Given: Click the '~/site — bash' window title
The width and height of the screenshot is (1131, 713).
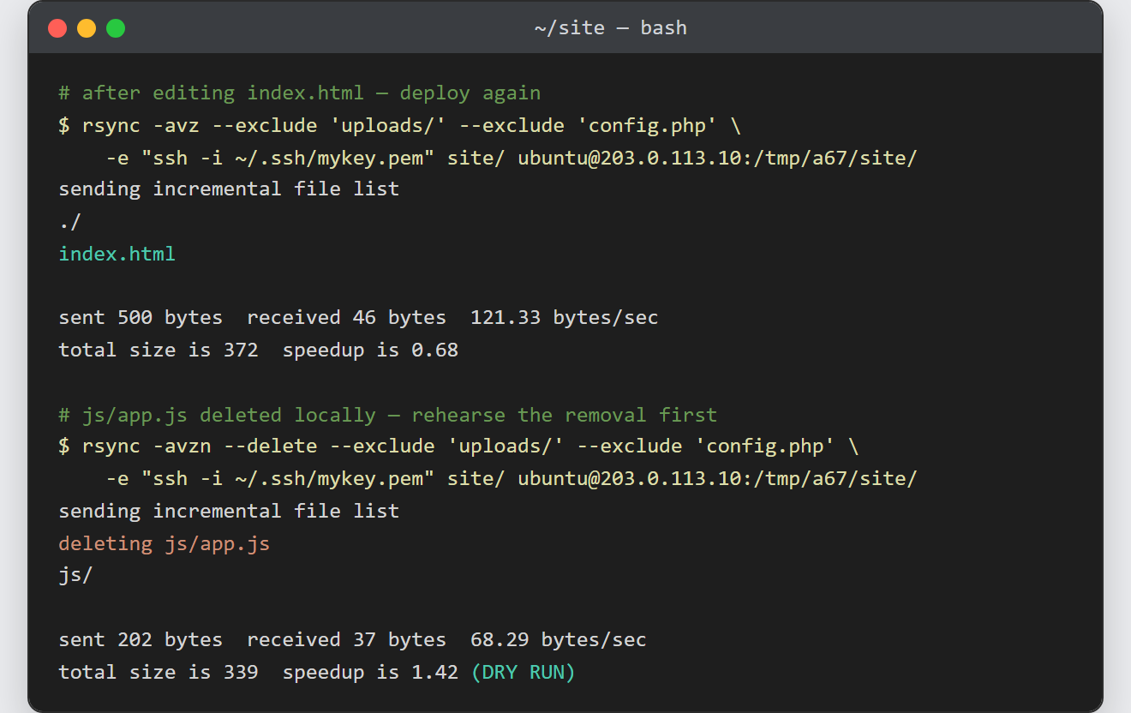Looking at the screenshot, I should [x=610, y=28].
